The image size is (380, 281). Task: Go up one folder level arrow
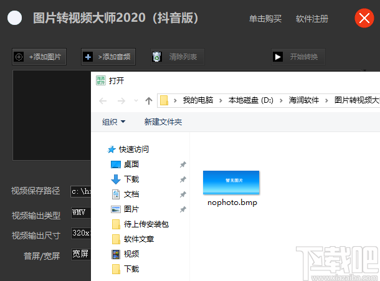(x=149, y=100)
